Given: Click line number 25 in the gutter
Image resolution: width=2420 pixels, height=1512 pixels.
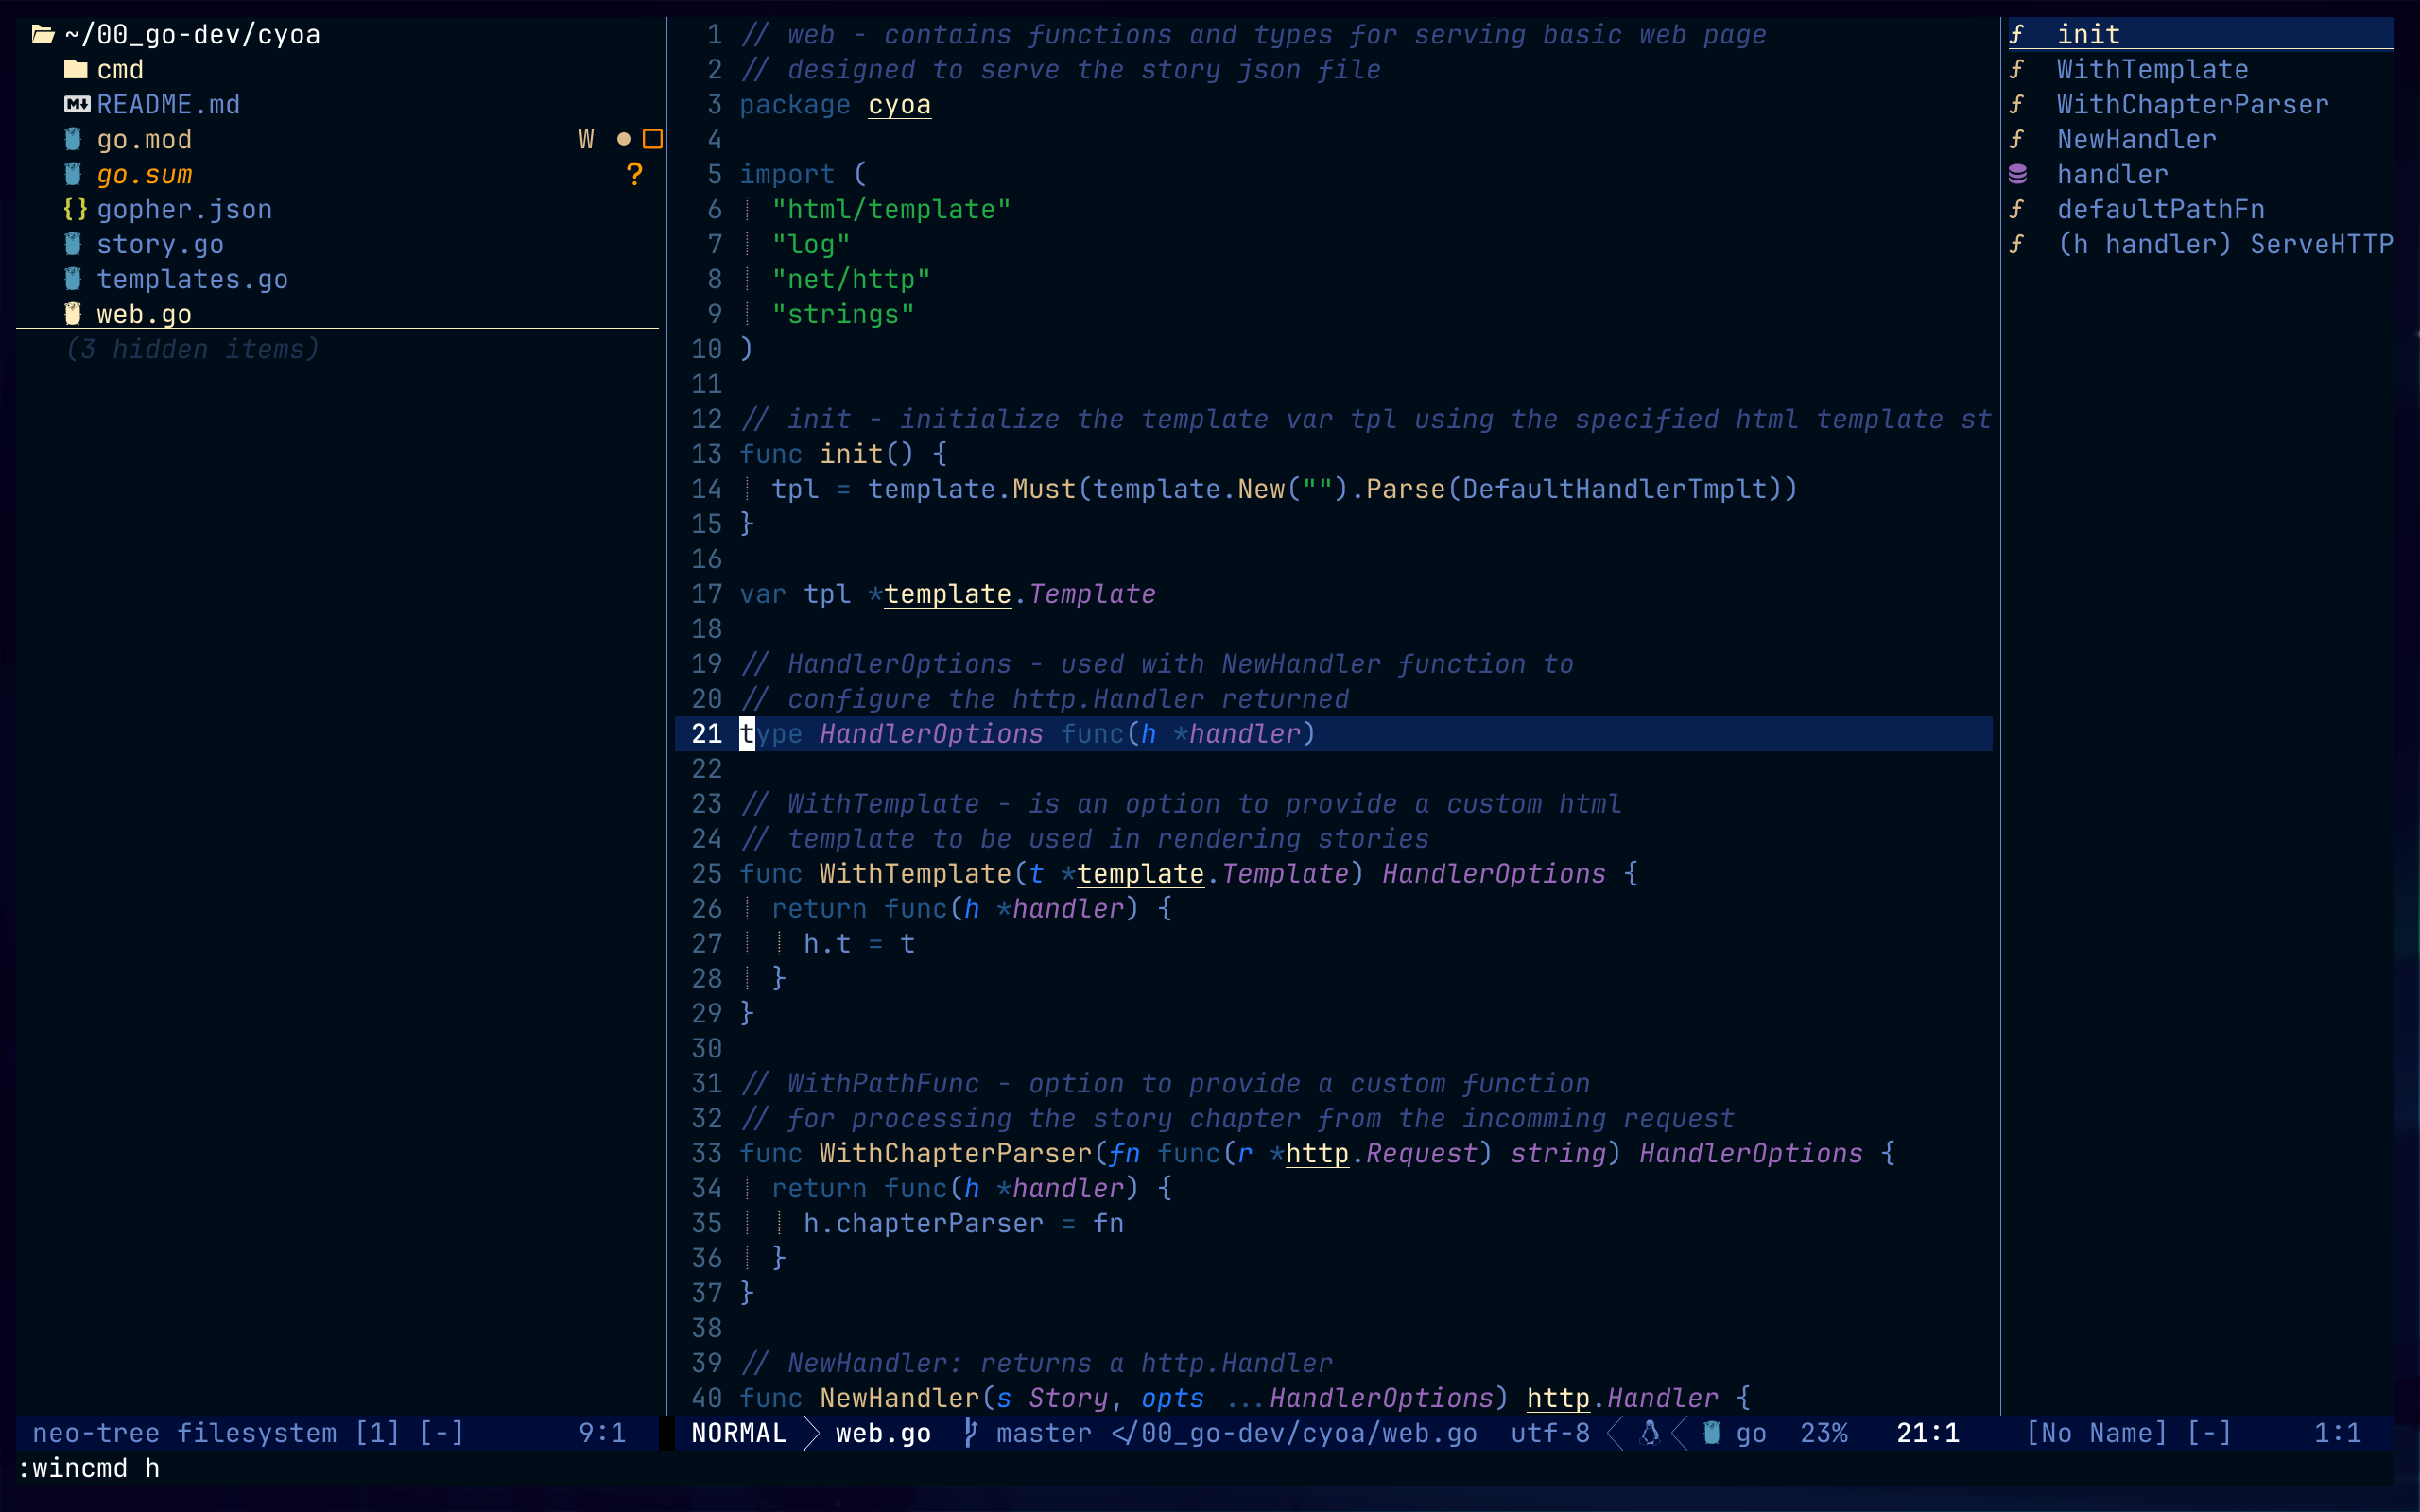Looking at the screenshot, I should tap(706, 874).
